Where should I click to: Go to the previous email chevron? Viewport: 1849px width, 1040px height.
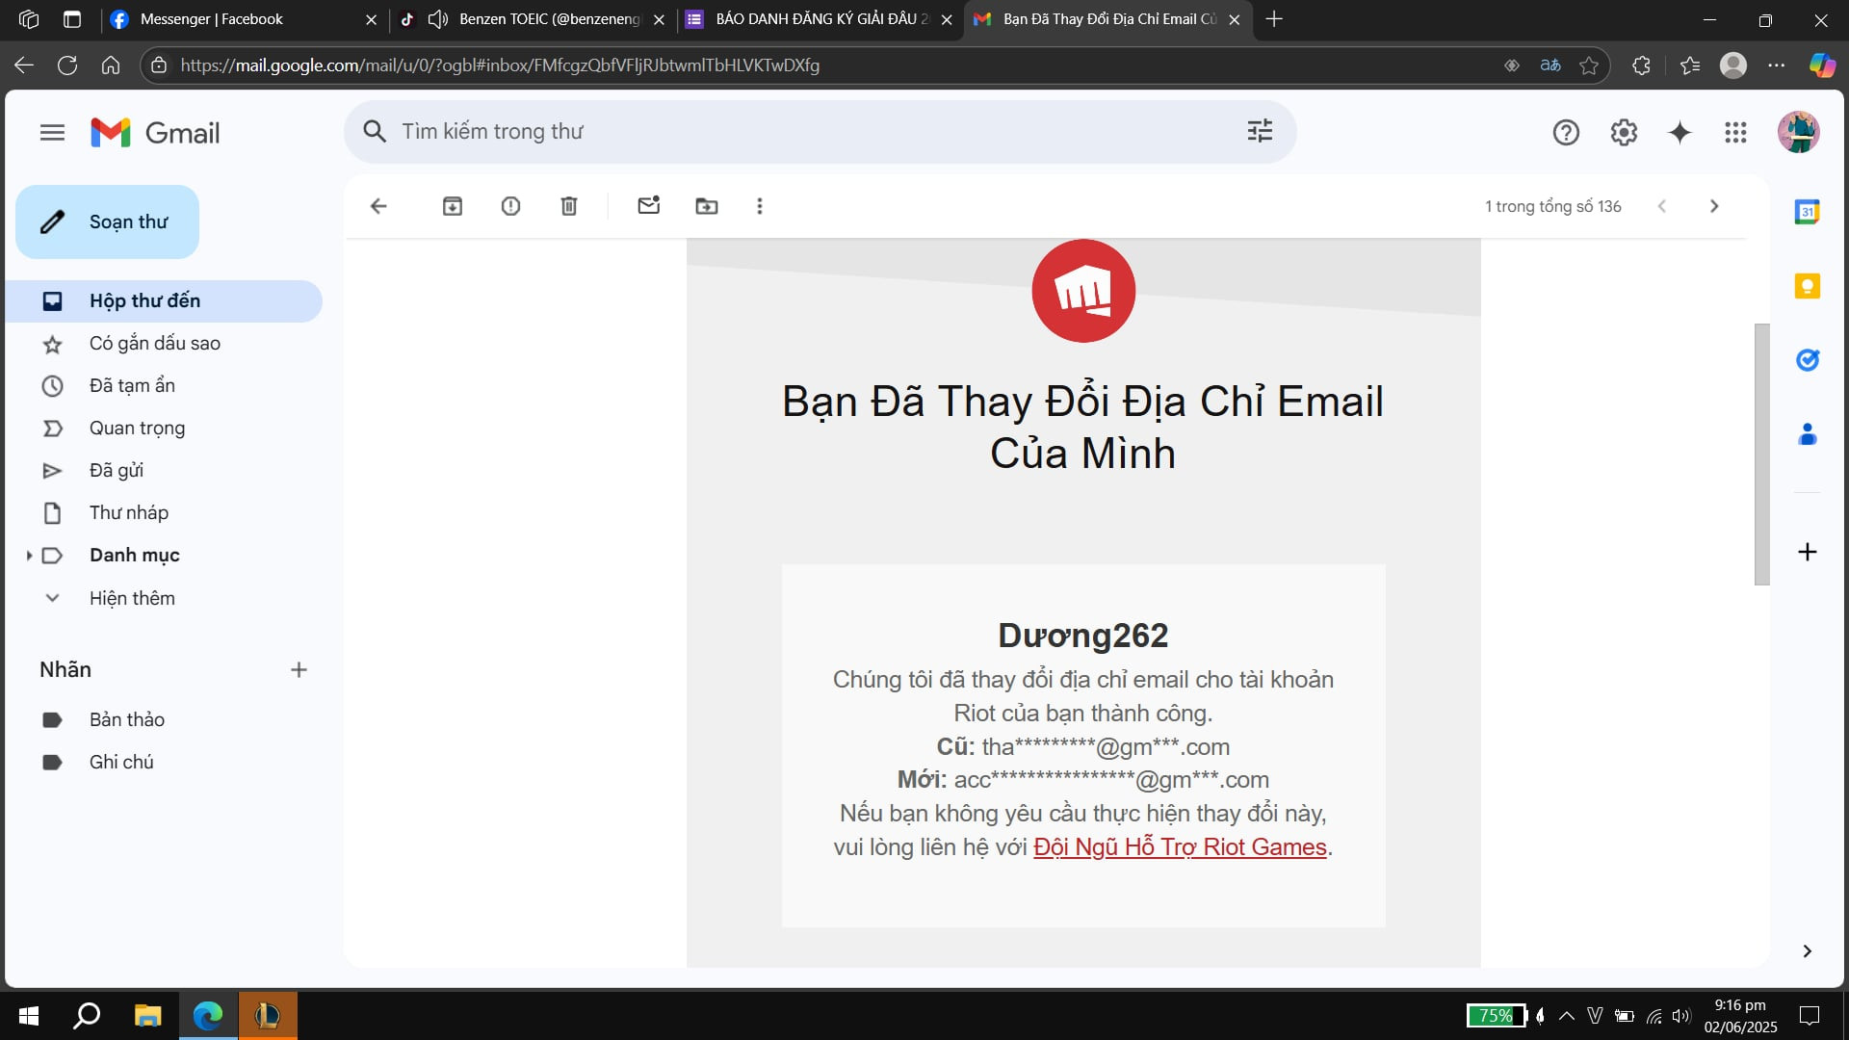tap(1662, 206)
